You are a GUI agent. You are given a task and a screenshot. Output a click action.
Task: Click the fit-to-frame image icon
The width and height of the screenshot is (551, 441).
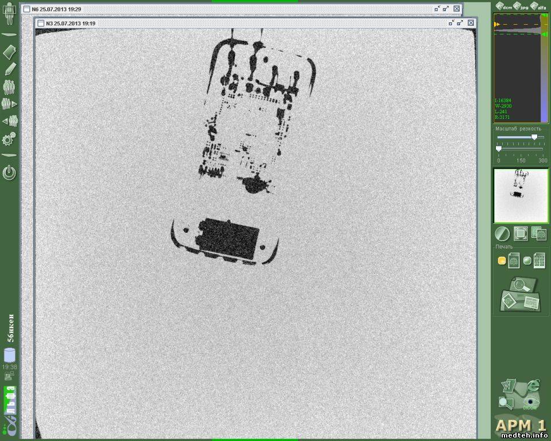tap(521, 234)
